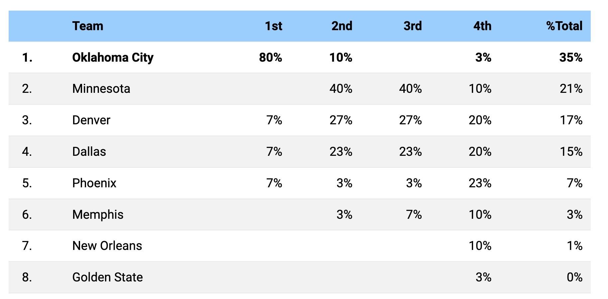Click the Golden State team name
608x299 pixels.
pos(107,277)
